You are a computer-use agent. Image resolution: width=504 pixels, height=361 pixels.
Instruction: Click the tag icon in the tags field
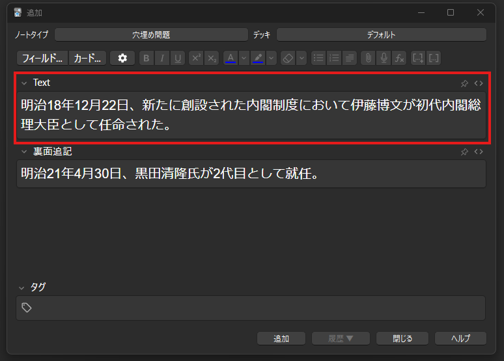click(26, 308)
